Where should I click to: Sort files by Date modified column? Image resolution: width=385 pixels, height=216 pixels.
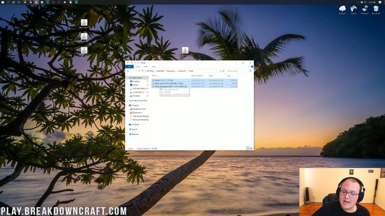pos(197,76)
